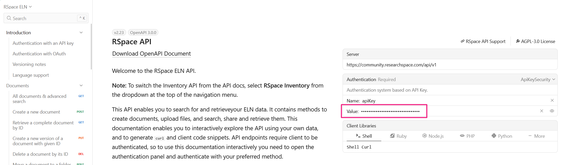Click the Client Libraries header

point(450,126)
